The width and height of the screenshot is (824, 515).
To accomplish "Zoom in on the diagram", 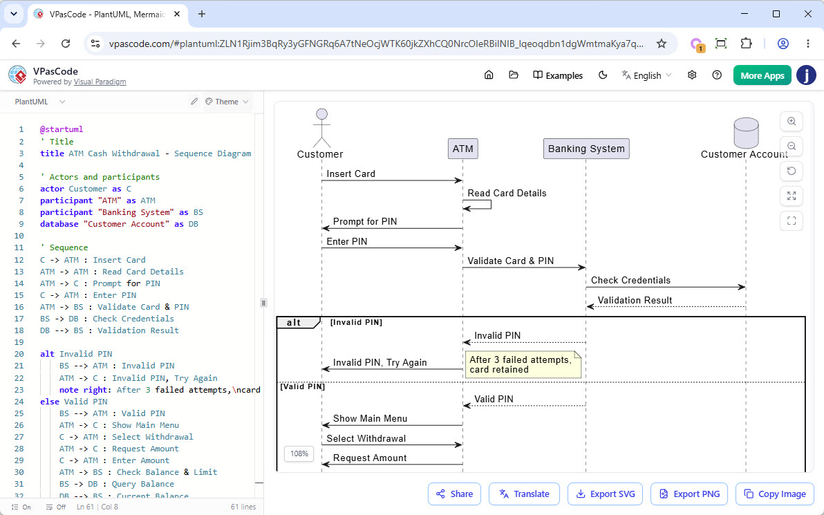I will tap(792, 122).
